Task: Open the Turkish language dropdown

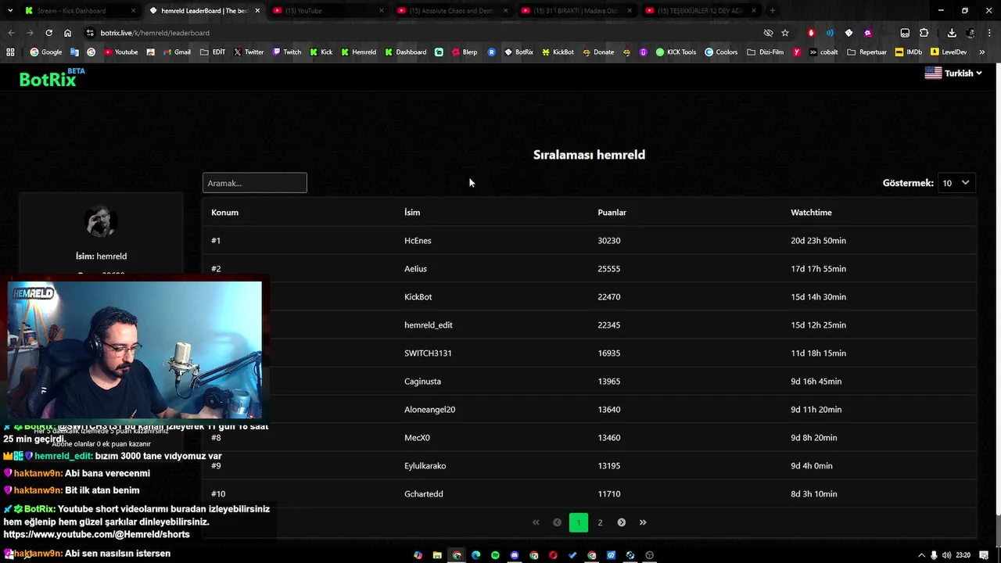Action: [953, 74]
